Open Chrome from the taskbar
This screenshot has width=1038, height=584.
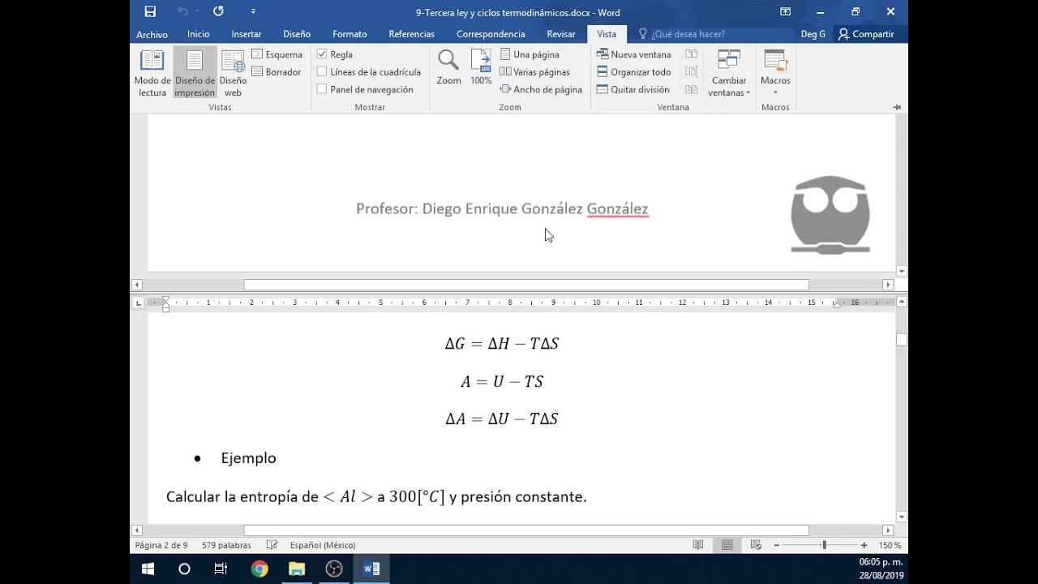tap(259, 569)
